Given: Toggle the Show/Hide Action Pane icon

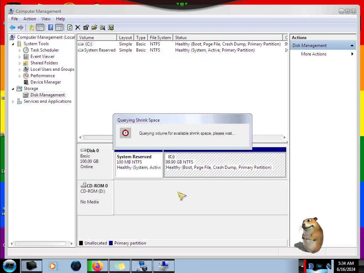Looking at the screenshot, I should point(59,28).
